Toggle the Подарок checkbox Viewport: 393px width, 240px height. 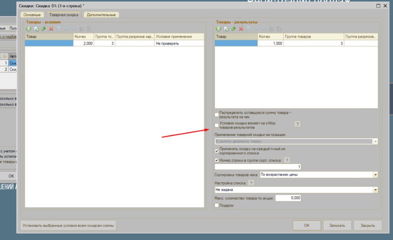(x=217, y=205)
